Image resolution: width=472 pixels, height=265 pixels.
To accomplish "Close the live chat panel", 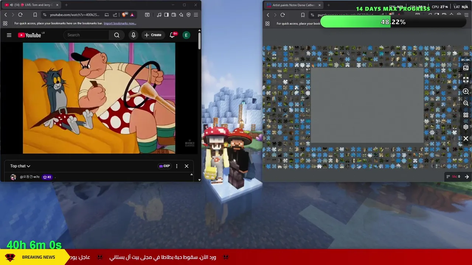I will point(187,166).
